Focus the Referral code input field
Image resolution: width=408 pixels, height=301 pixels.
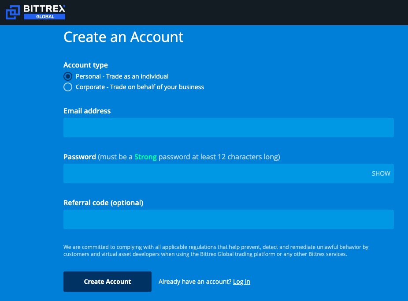[229, 219]
